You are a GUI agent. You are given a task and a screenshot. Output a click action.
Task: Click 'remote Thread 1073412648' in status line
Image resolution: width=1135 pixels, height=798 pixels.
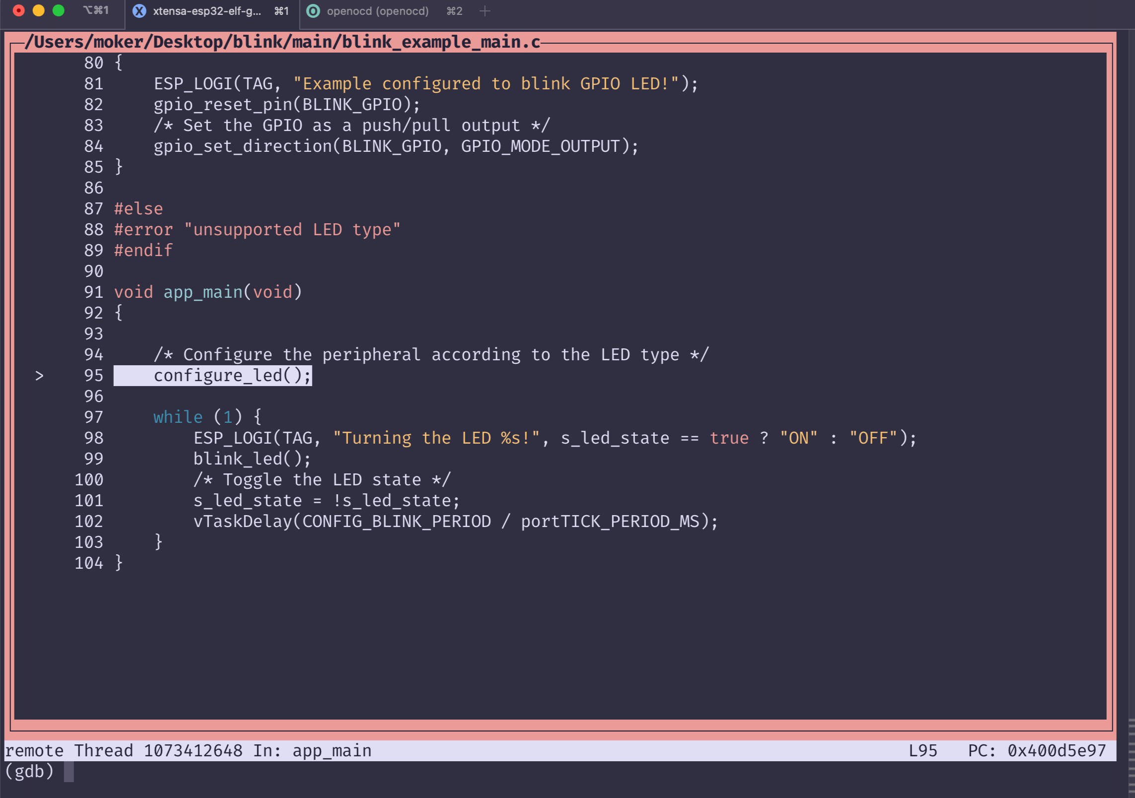coord(124,751)
